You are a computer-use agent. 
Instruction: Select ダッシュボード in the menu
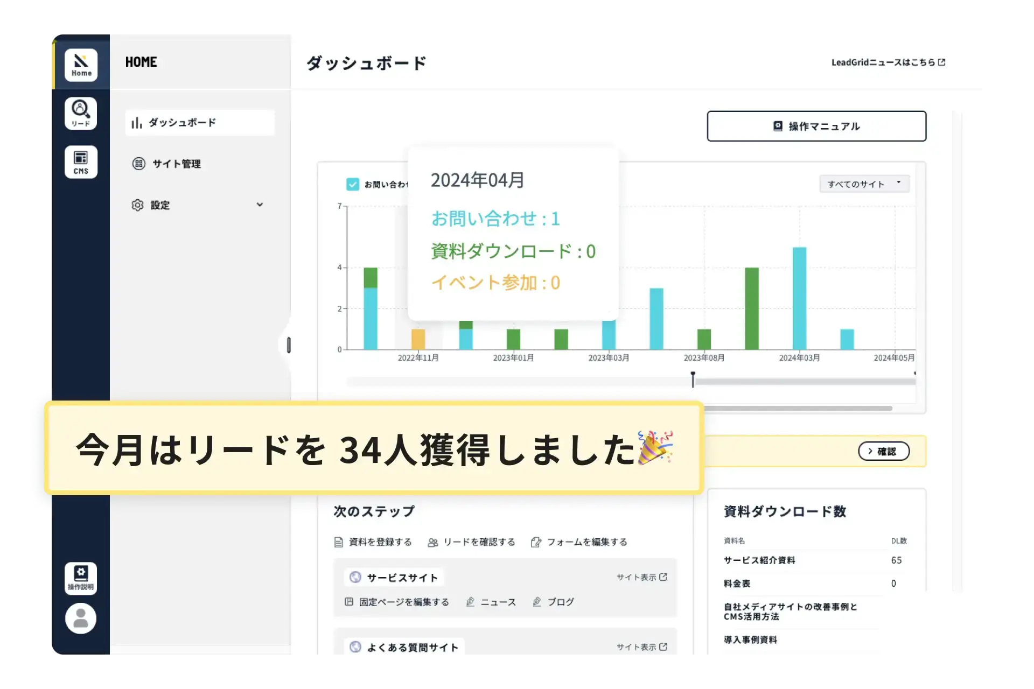click(200, 123)
